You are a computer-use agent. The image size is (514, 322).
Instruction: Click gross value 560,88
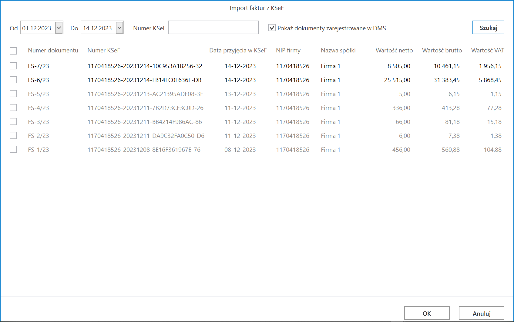coord(451,150)
